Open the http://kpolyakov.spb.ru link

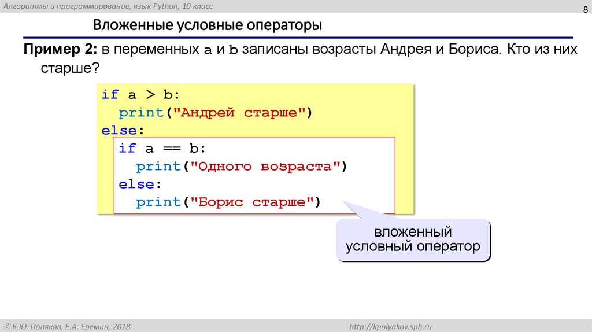tap(390, 326)
